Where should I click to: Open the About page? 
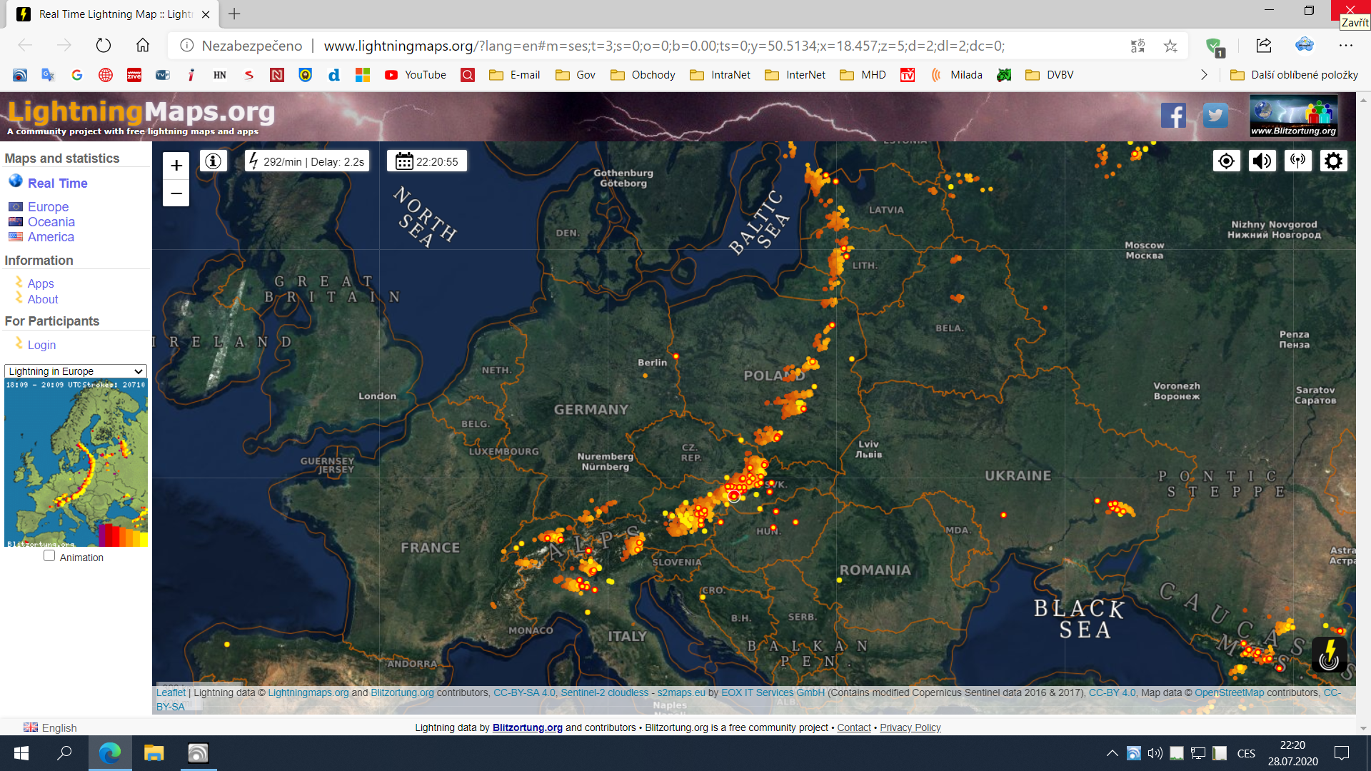43,299
